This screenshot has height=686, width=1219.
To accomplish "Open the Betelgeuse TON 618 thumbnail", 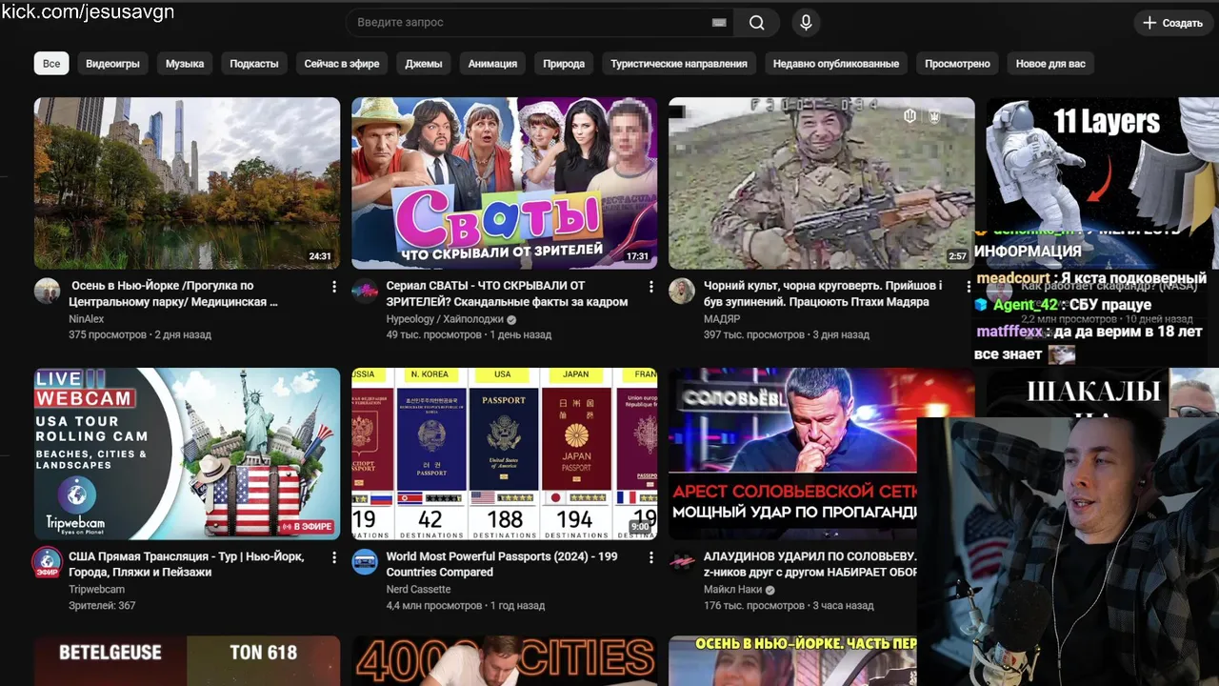I will 187,661.
